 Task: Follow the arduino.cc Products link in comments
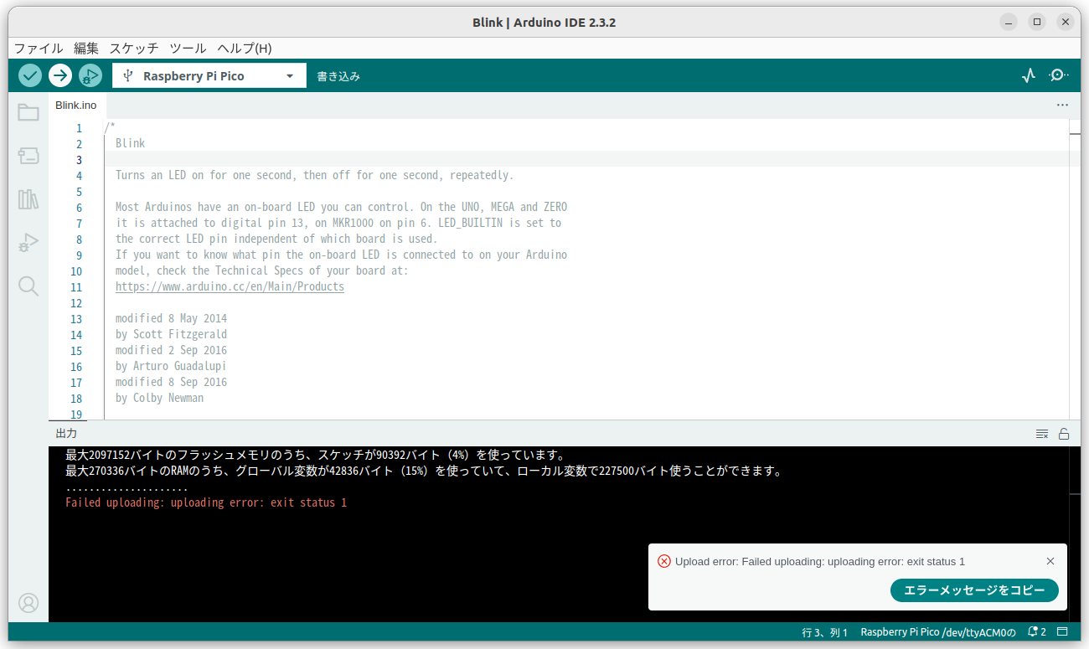tap(230, 286)
